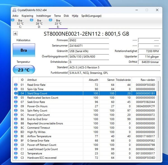Click the CrystalDiskInfo app icon in title bar
Image resolution: width=168 pixels, height=165 pixels.
[14, 10]
